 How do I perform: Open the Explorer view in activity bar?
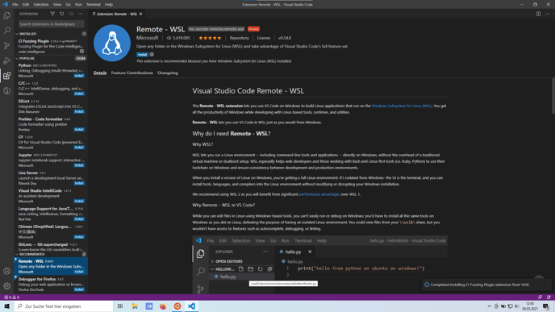[6, 16]
